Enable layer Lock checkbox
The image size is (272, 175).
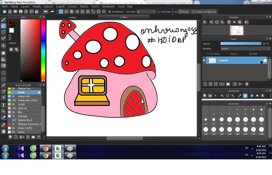tap(250, 54)
